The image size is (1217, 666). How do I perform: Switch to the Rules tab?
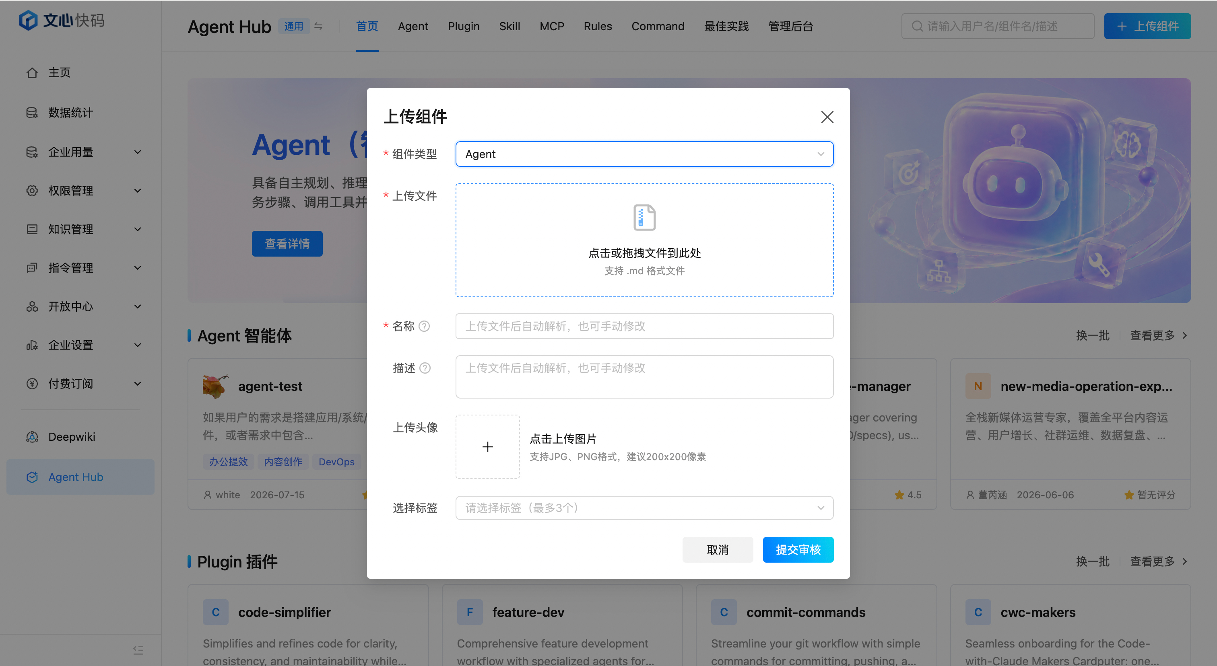click(x=598, y=27)
